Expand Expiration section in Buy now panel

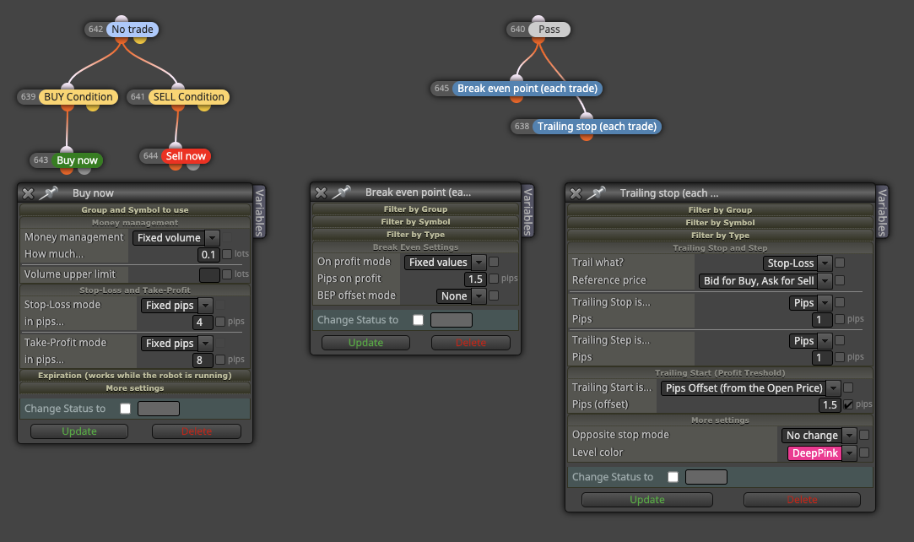pyautogui.click(x=135, y=376)
